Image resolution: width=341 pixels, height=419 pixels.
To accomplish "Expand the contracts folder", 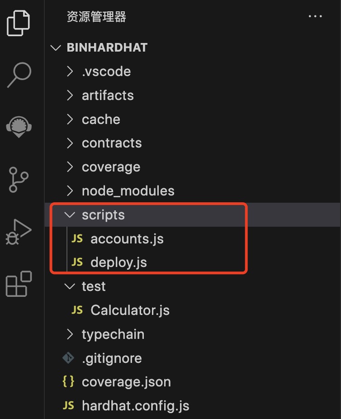I will click(112, 143).
